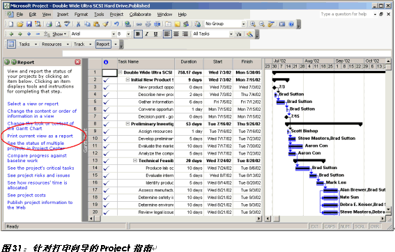This screenshot has width=395, height=252.
Task: Toggle Underline formatting button
Action: coord(155,34)
